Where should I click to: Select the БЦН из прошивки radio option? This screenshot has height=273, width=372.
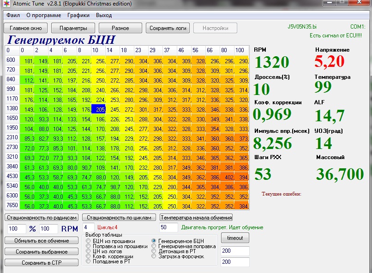(x=89, y=241)
